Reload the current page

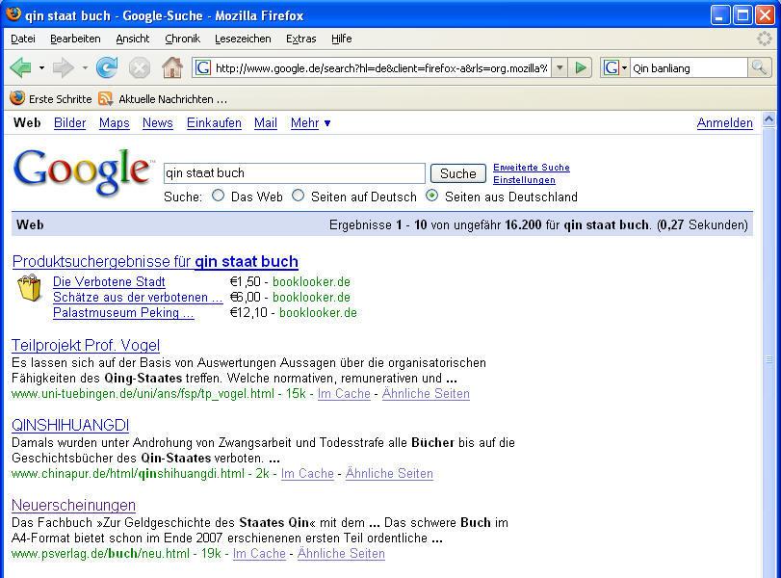pyautogui.click(x=107, y=67)
